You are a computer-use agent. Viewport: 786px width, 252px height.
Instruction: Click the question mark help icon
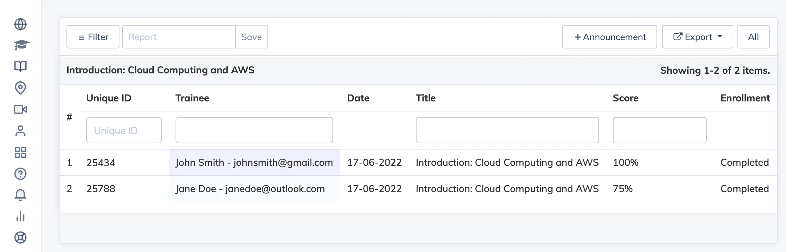pos(20,174)
